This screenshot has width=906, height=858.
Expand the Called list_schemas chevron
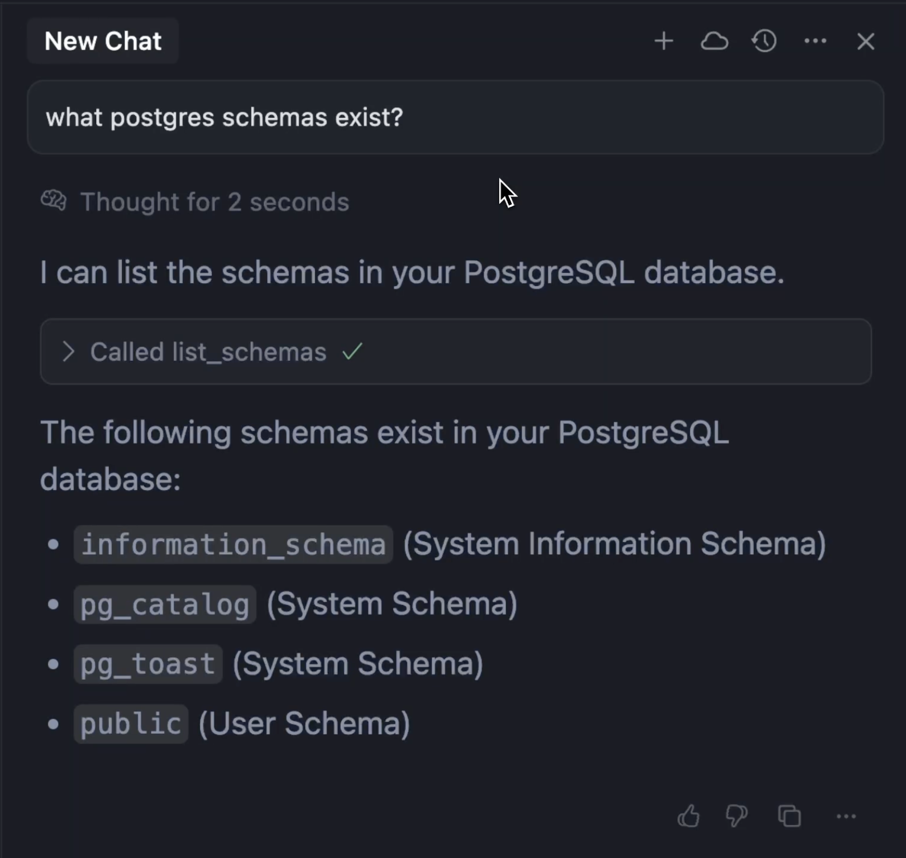pyautogui.click(x=68, y=352)
